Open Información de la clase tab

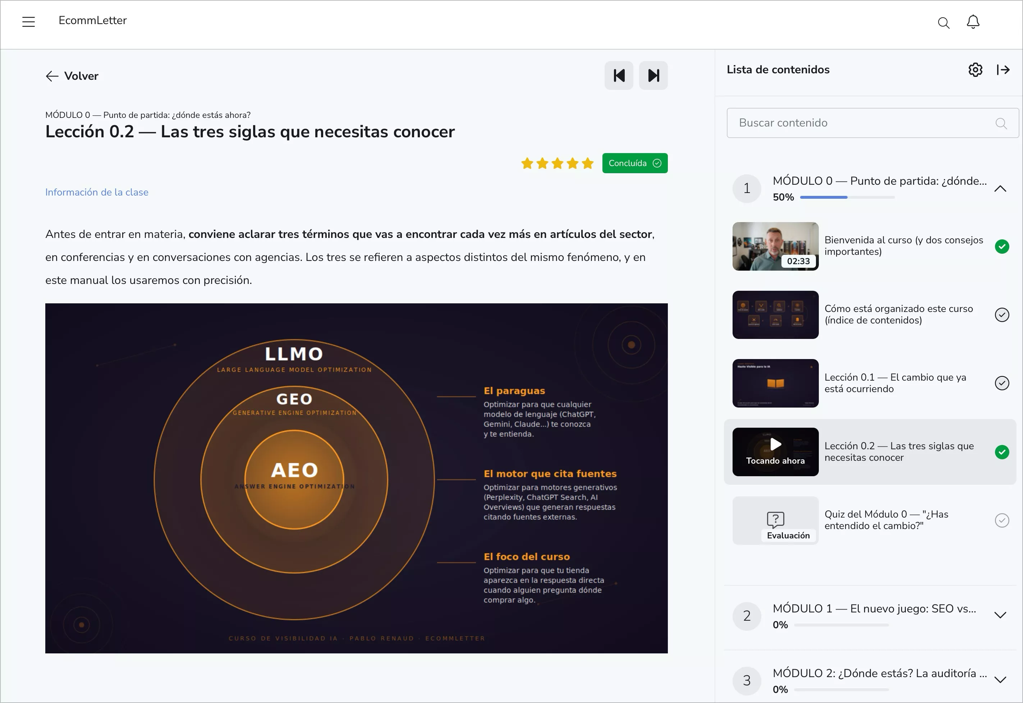[97, 192]
